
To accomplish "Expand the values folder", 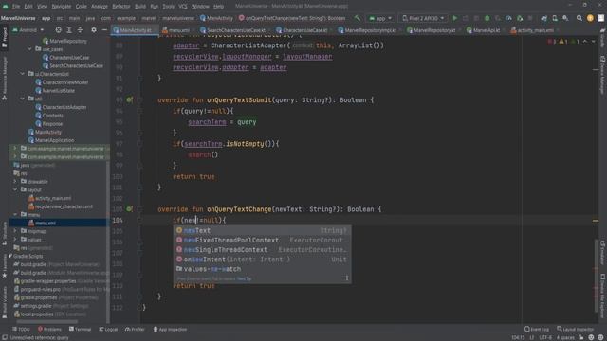I will coord(15,240).
